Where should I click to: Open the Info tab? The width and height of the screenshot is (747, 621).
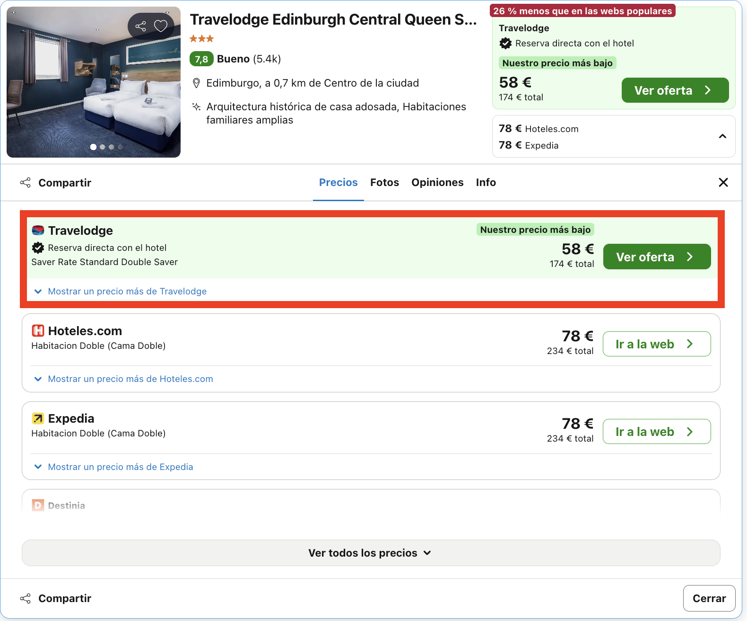click(x=486, y=182)
